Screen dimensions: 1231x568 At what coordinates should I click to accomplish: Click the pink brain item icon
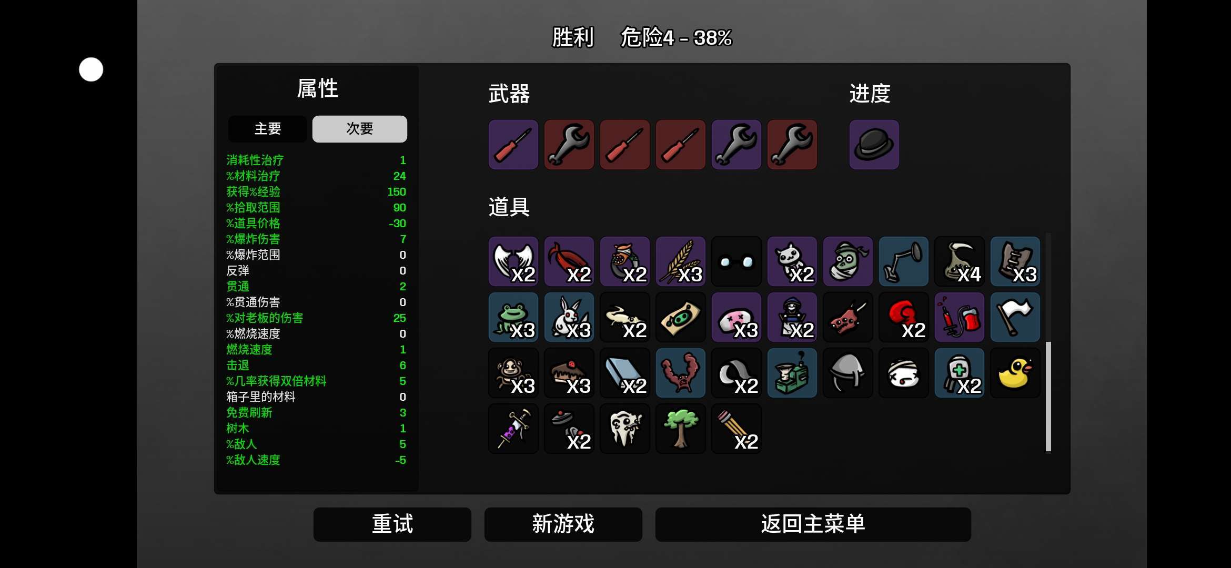736,317
